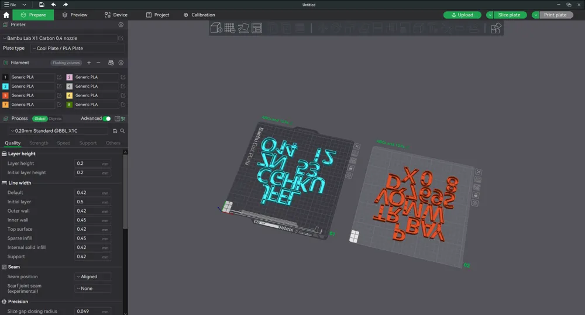Viewport: 585px width, 315px height.
Task: Click the Layer height value field
Action: click(x=92, y=163)
